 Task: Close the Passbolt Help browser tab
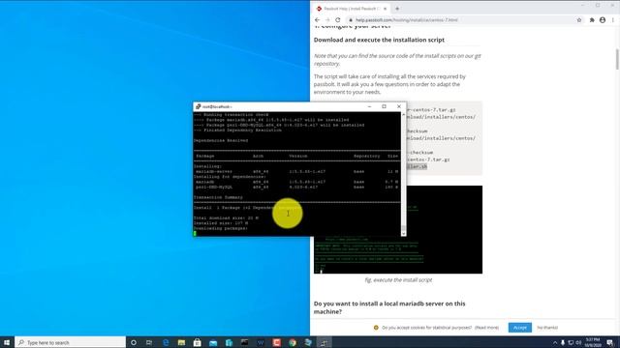point(385,9)
